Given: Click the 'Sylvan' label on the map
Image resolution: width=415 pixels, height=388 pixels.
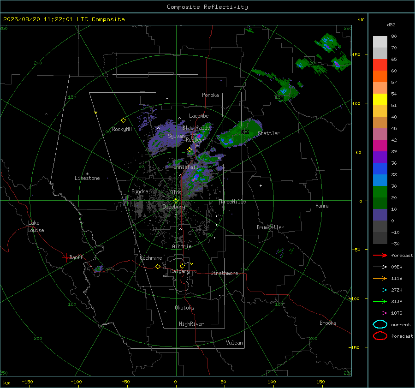Looking at the screenshot, I should tap(176, 136).
